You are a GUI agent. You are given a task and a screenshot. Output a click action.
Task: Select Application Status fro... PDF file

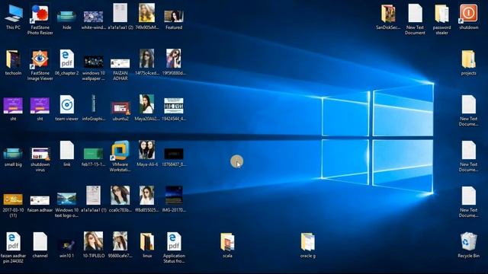tap(174, 241)
